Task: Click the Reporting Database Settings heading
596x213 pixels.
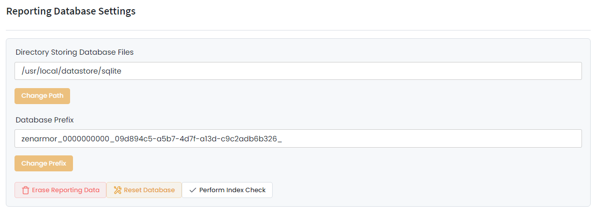Action: click(x=71, y=11)
